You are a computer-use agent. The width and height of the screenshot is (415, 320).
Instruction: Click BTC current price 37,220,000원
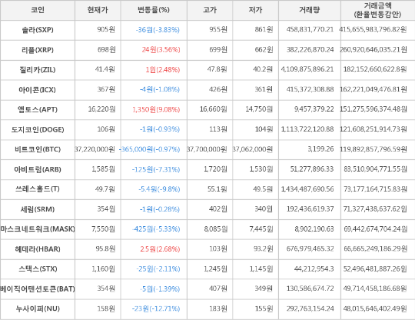coord(95,149)
